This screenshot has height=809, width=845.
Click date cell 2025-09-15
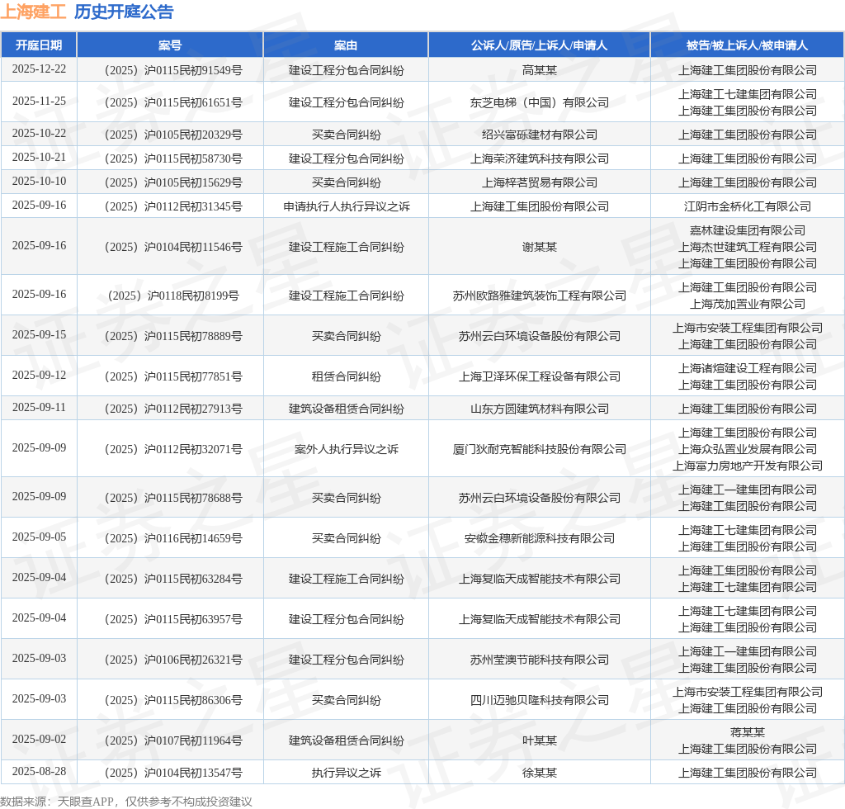[39, 334]
